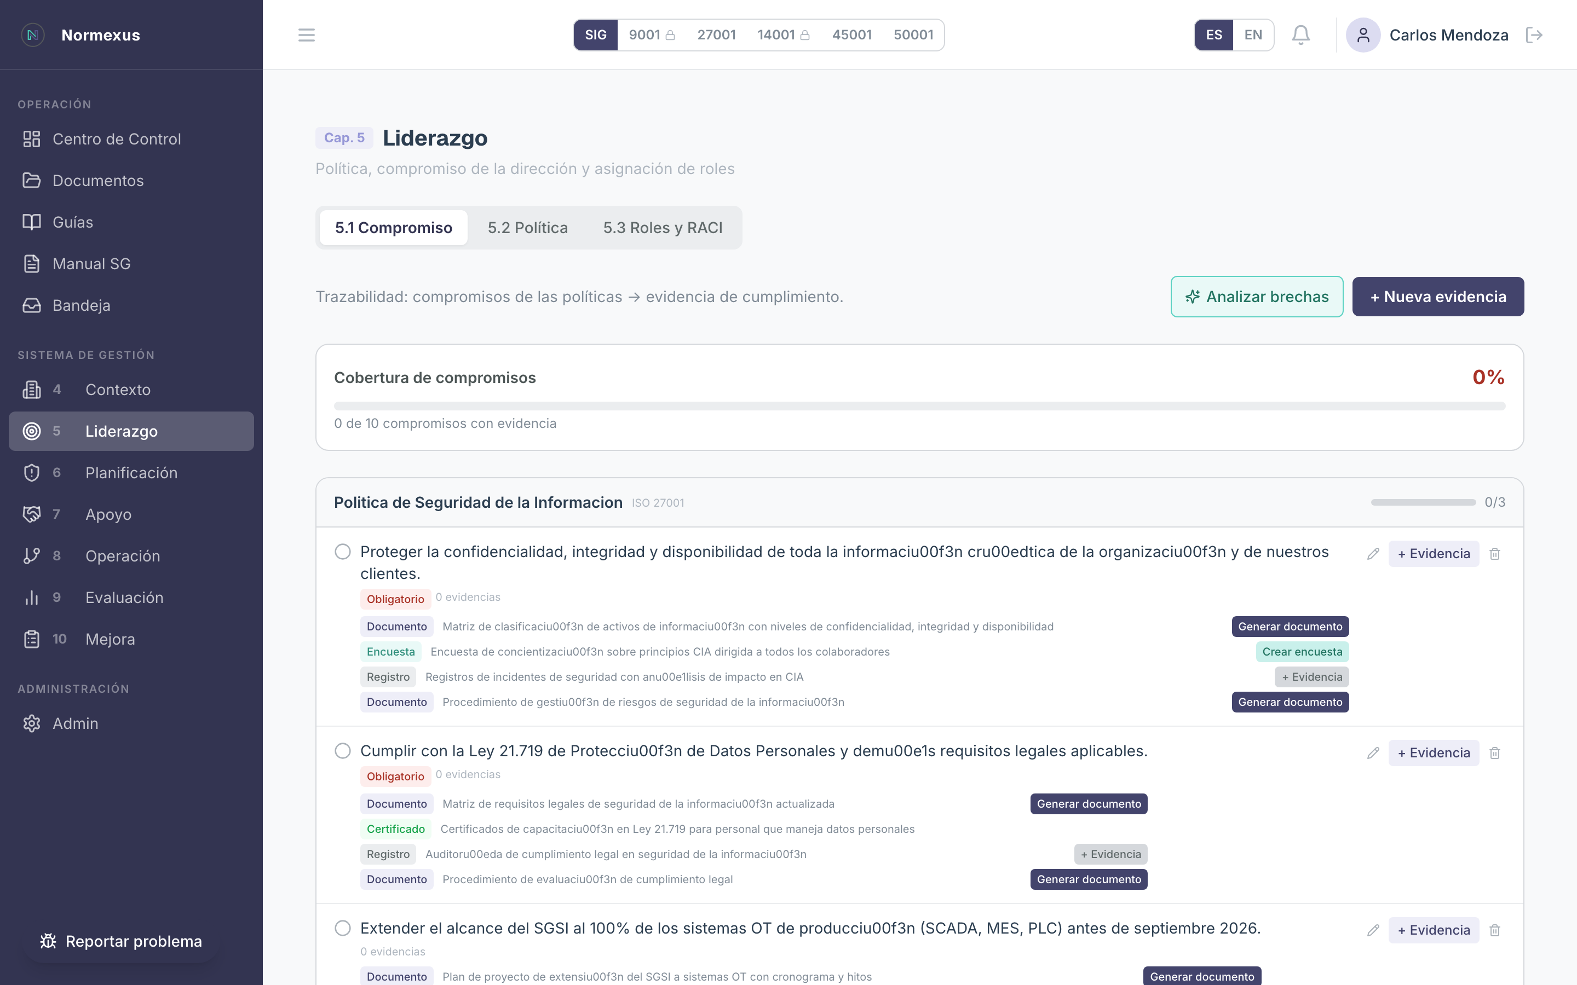Add evidence for Auditoría de cumplimiento legal row
The image size is (1577, 985).
point(1111,854)
